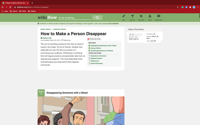Click the wikiHow search field
This screenshot has width=200, height=125.
click(75, 18)
